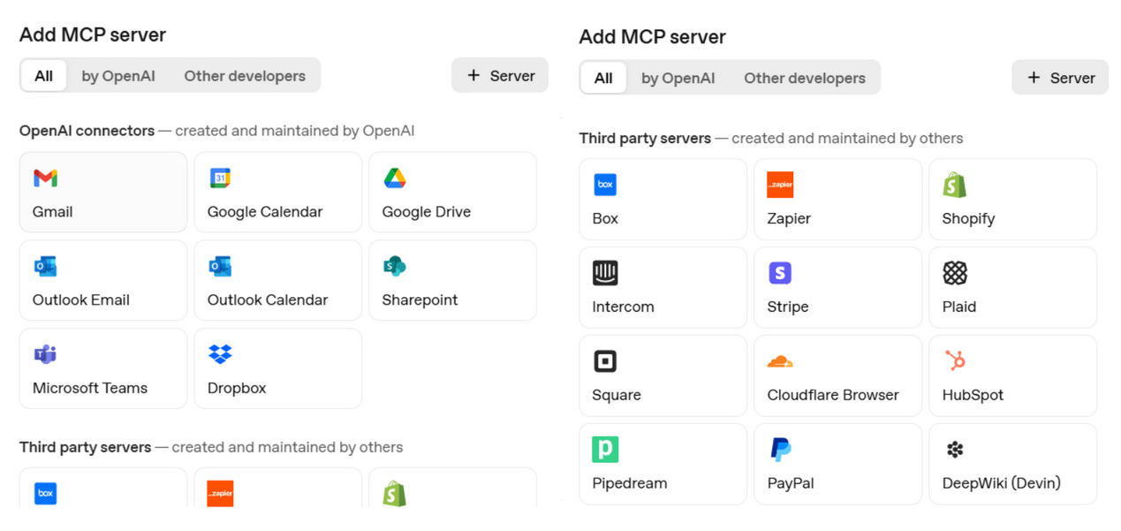Click the Cloudflare Browser label
1121x531 pixels.
(833, 395)
